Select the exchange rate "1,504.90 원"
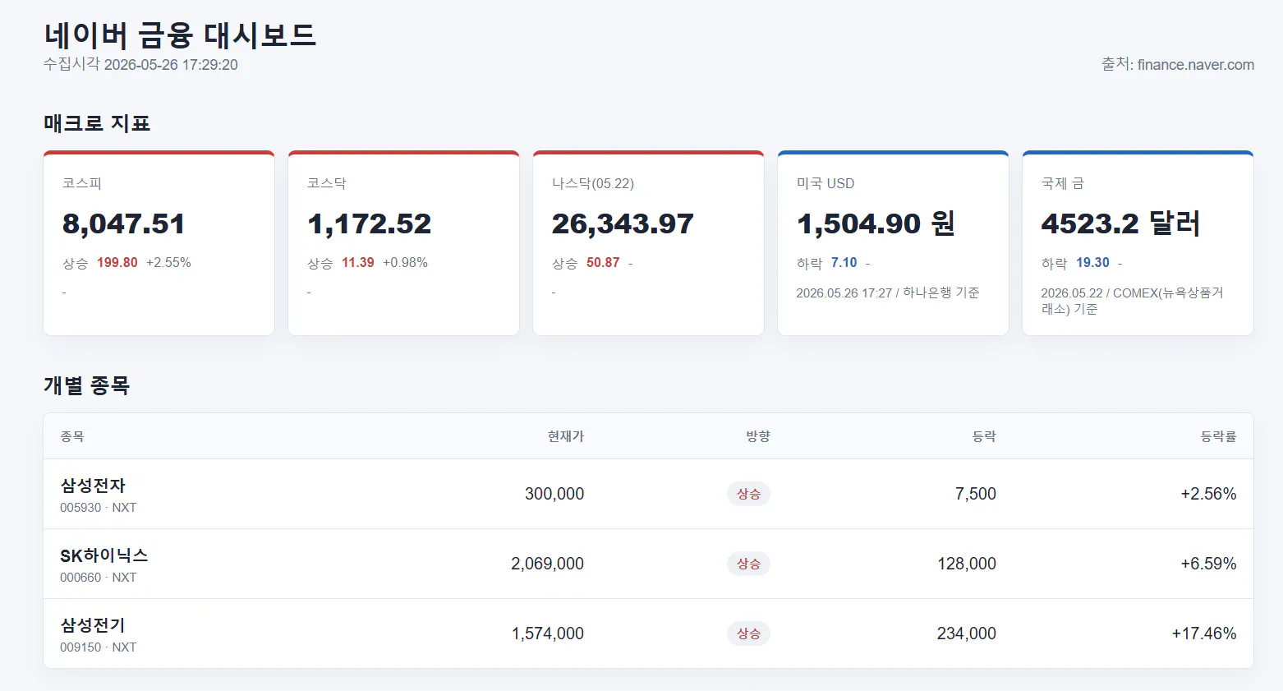 point(876,223)
